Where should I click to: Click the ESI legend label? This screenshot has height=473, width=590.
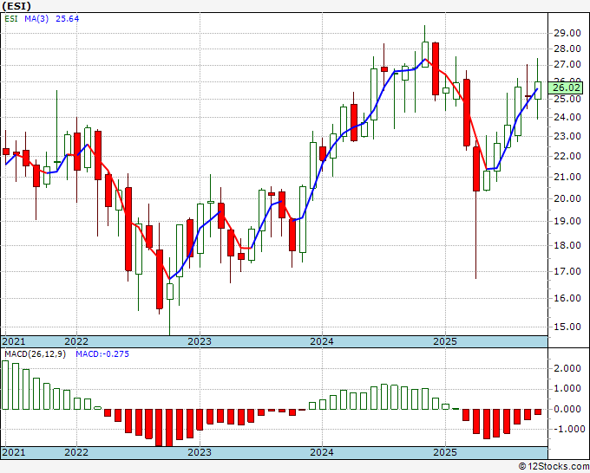coord(11,19)
